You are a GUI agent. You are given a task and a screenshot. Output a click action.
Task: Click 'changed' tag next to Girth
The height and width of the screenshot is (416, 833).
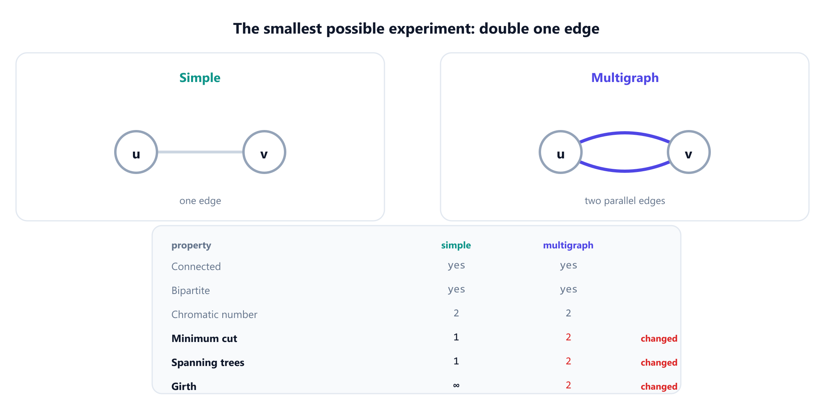pos(659,386)
